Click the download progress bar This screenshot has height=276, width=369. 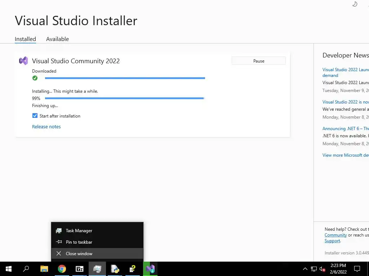(x=125, y=78)
